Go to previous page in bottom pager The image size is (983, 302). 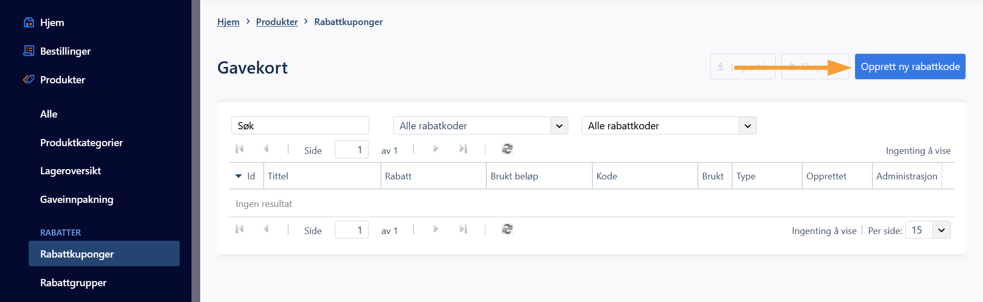pyautogui.click(x=266, y=229)
